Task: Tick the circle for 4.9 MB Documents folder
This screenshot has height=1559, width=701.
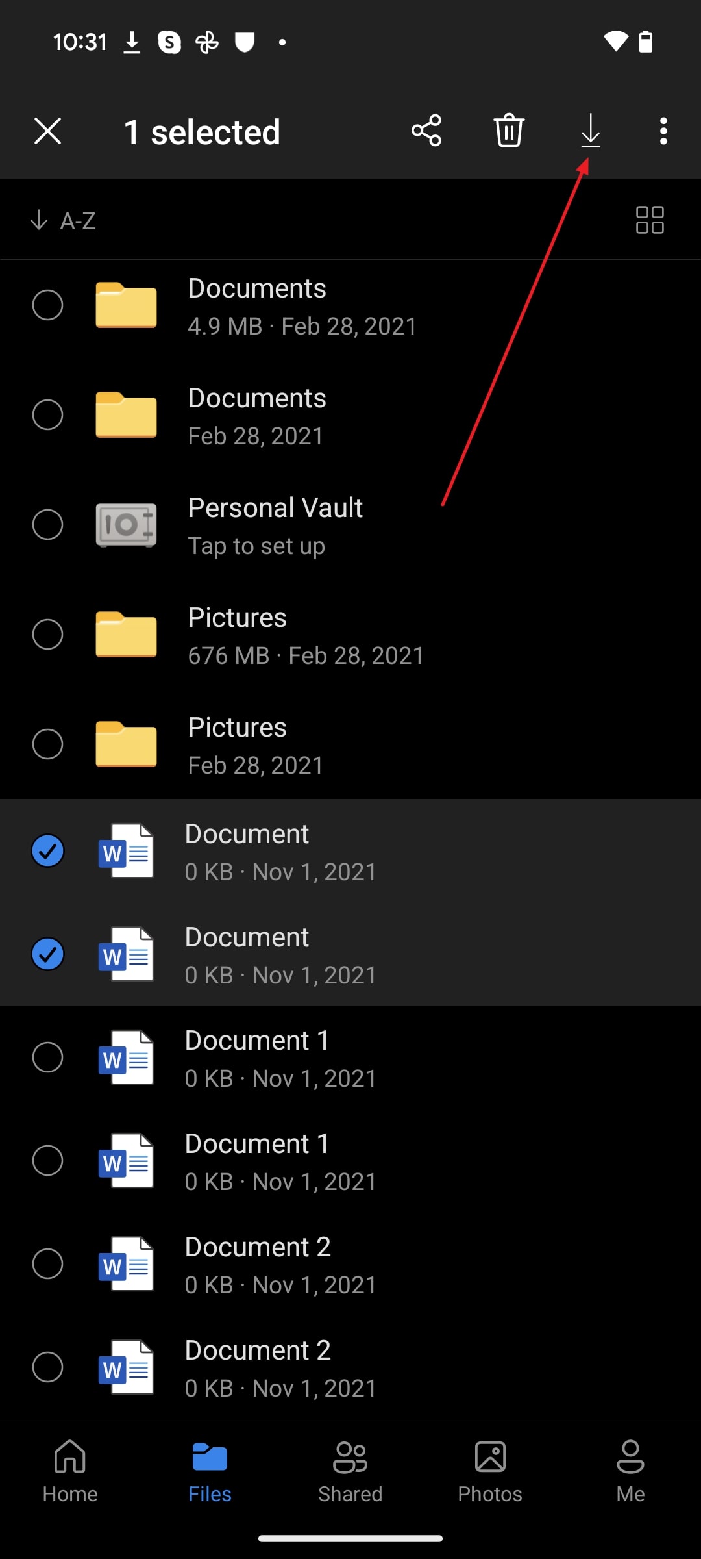Action: (47, 305)
